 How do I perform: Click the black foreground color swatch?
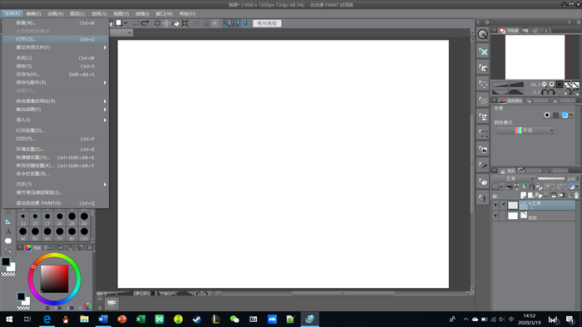pos(6,261)
